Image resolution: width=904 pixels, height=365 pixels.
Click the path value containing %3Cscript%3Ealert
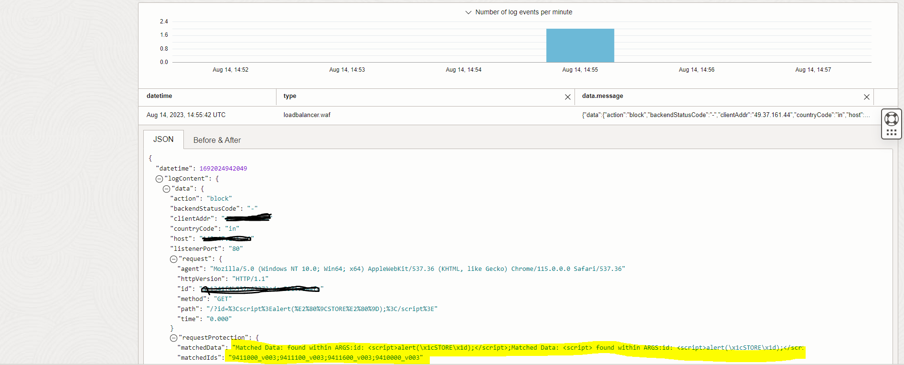[322, 309]
